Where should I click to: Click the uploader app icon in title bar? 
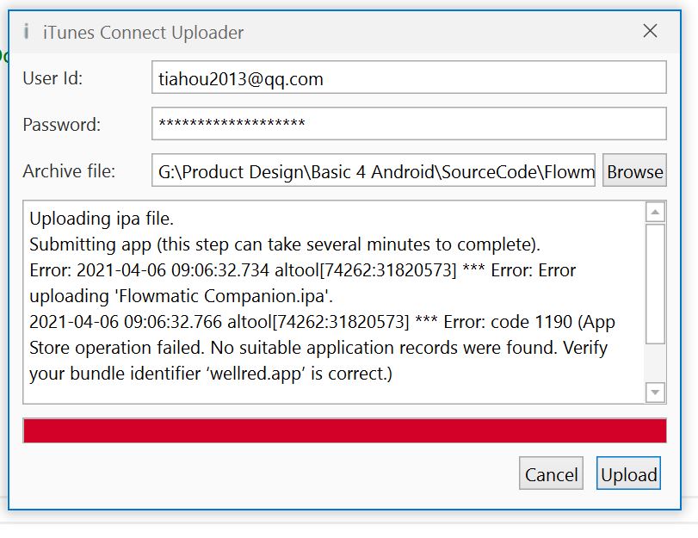tap(27, 32)
